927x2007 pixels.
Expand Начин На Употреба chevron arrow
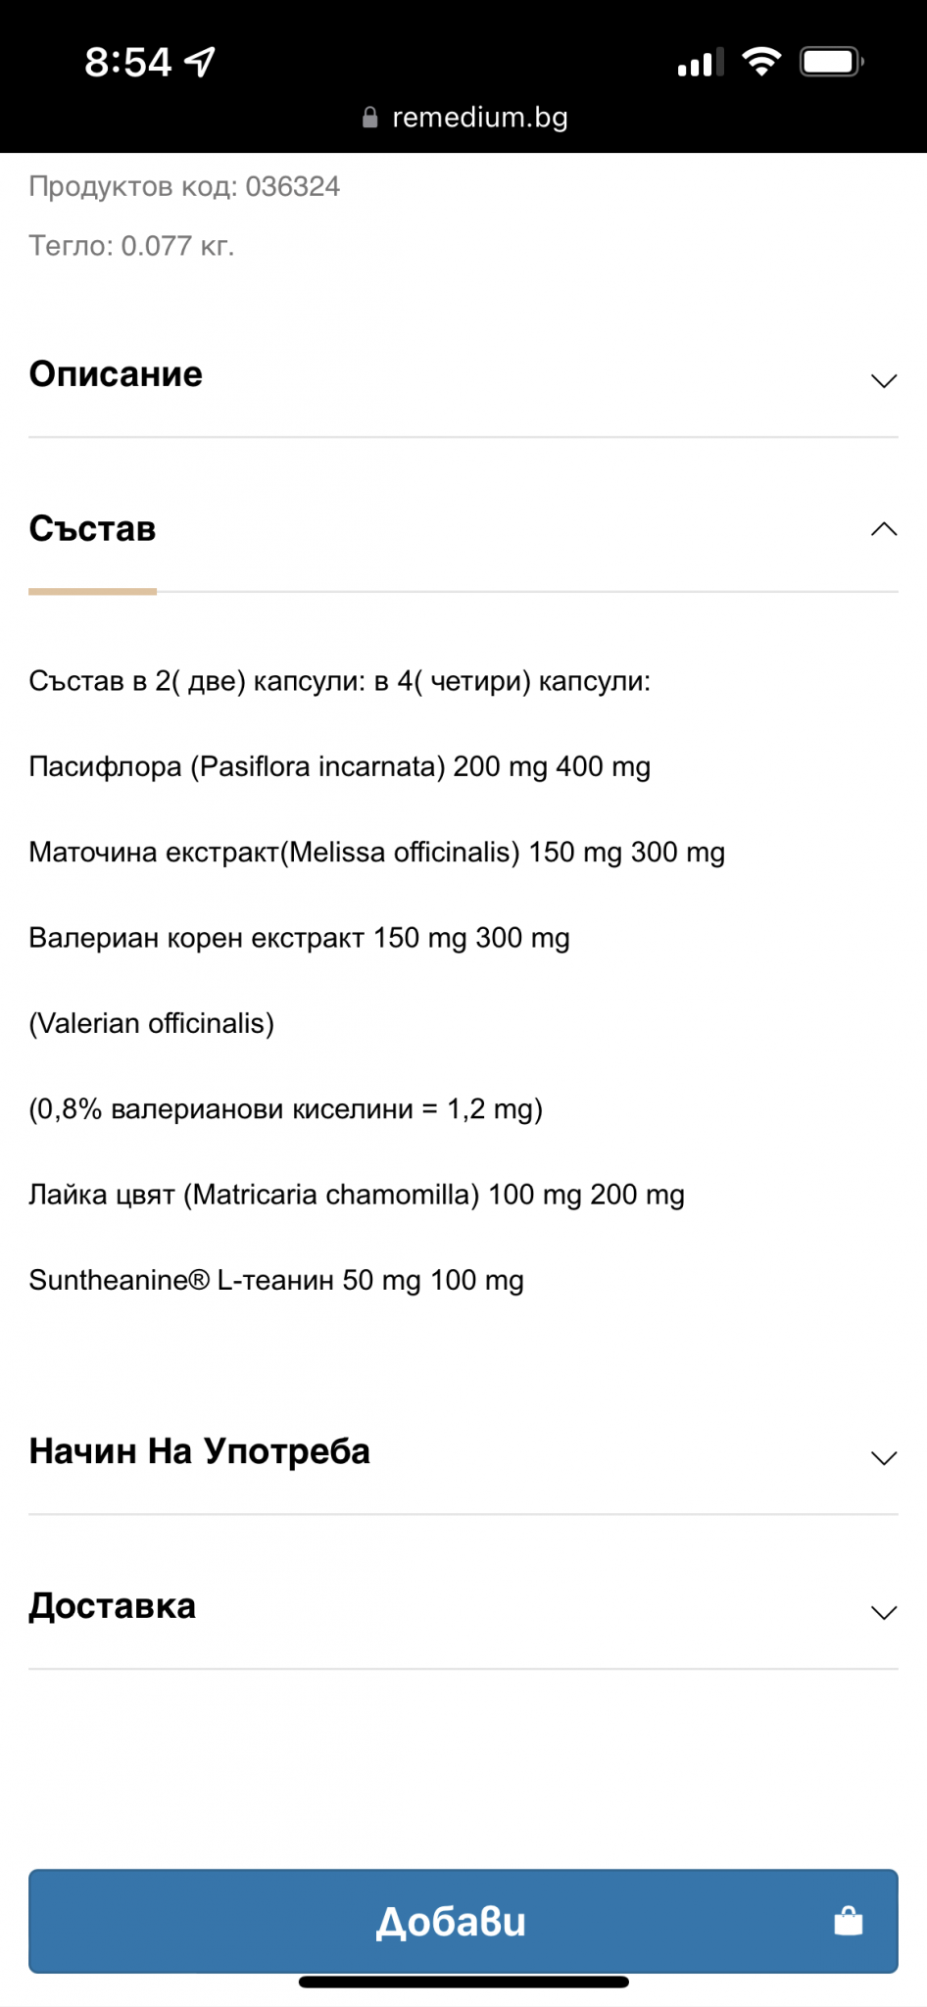(884, 1458)
